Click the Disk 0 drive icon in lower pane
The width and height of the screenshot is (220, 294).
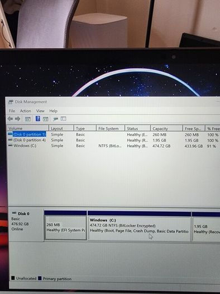click(x=14, y=213)
